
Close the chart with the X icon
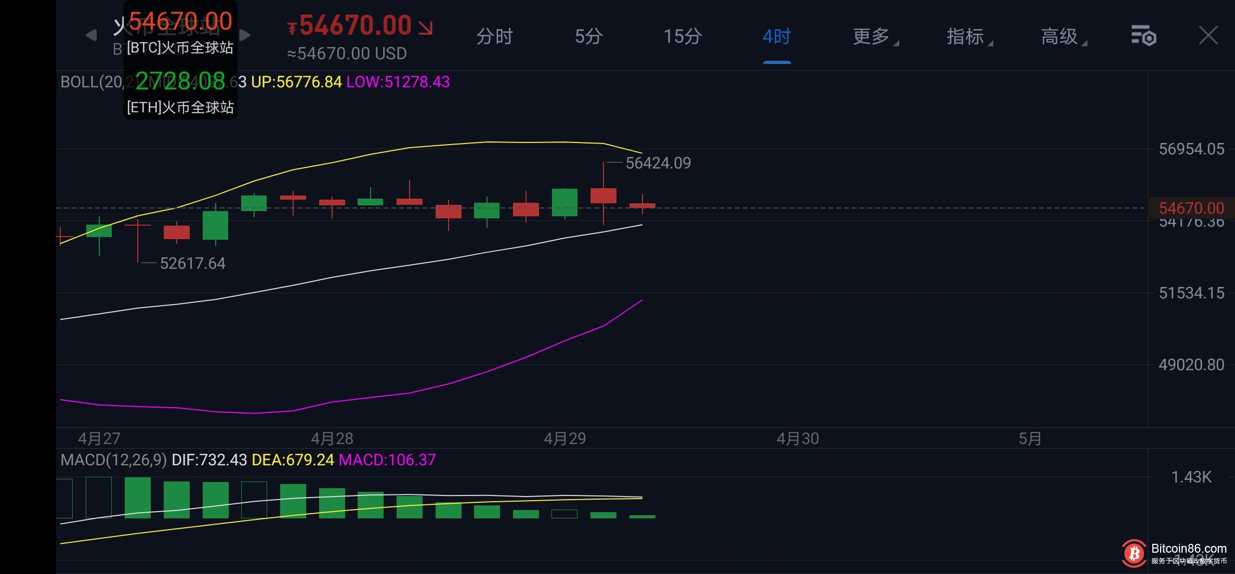click(x=1208, y=36)
